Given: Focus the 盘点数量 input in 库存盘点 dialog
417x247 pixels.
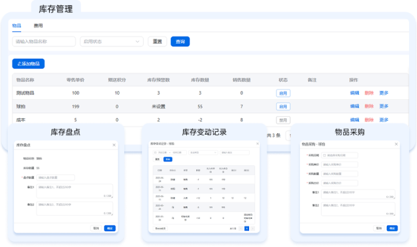Looking at the screenshot, I should point(56,177).
